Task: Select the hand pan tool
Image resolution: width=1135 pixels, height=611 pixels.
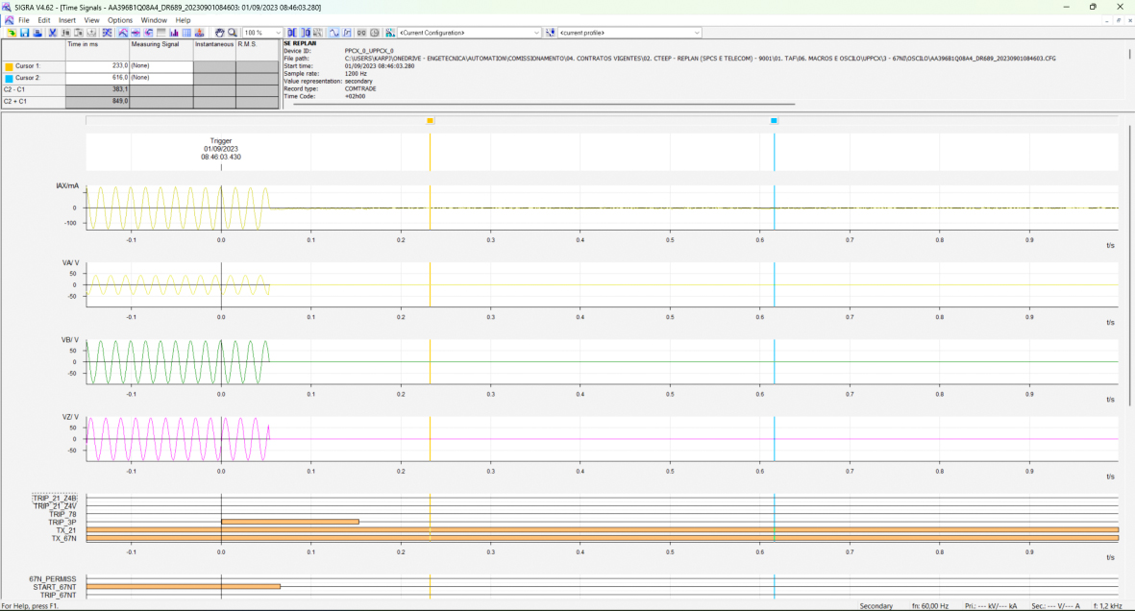Action: pos(219,33)
